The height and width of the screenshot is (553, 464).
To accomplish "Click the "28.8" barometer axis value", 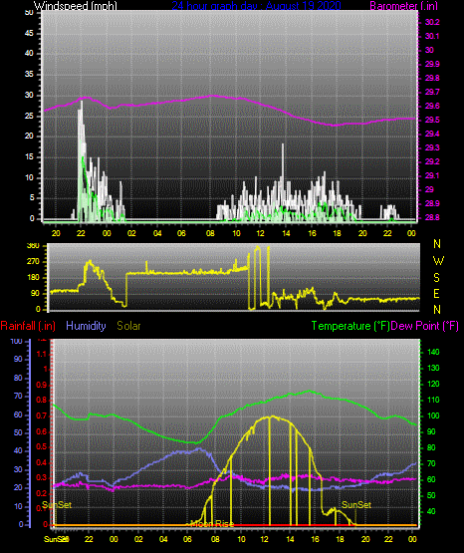I will click(432, 217).
